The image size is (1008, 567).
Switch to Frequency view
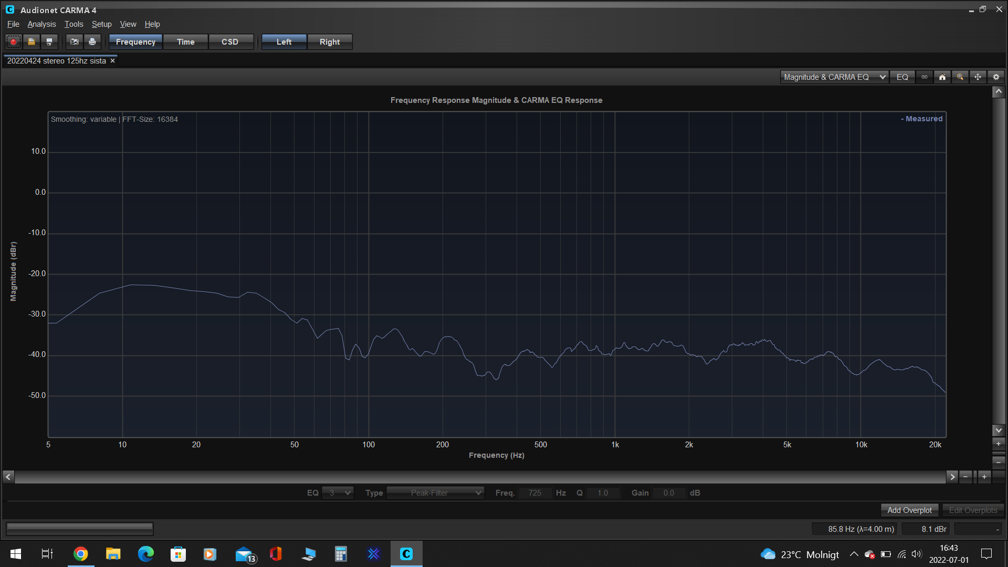pyautogui.click(x=135, y=42)
